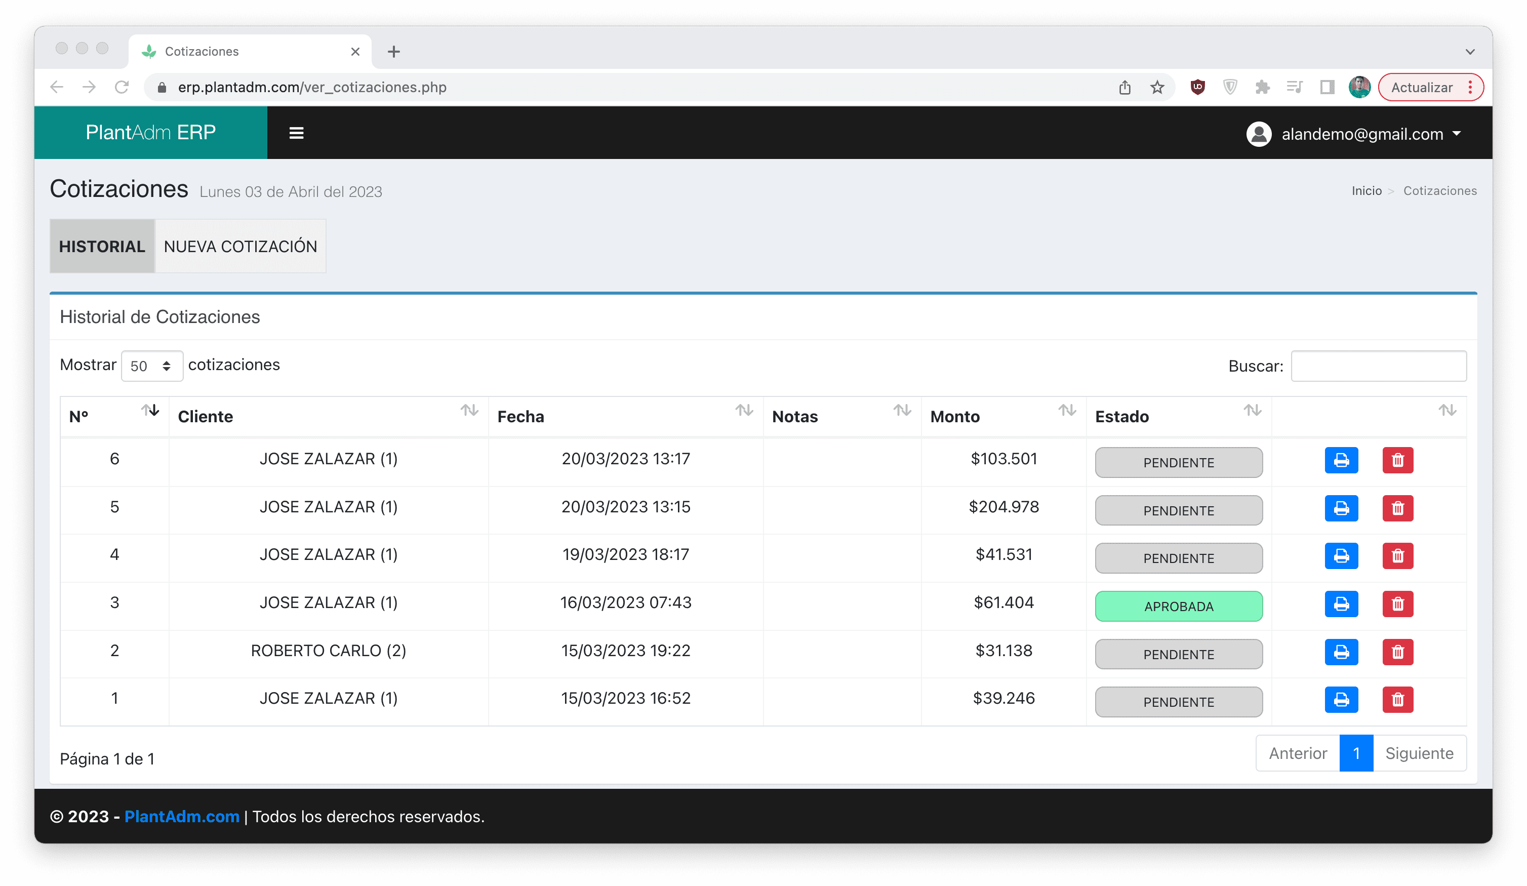Switch to the NUEVA COTIZACIÓN tab
This screenshot has width=1527, height=886.
(240, 246)
